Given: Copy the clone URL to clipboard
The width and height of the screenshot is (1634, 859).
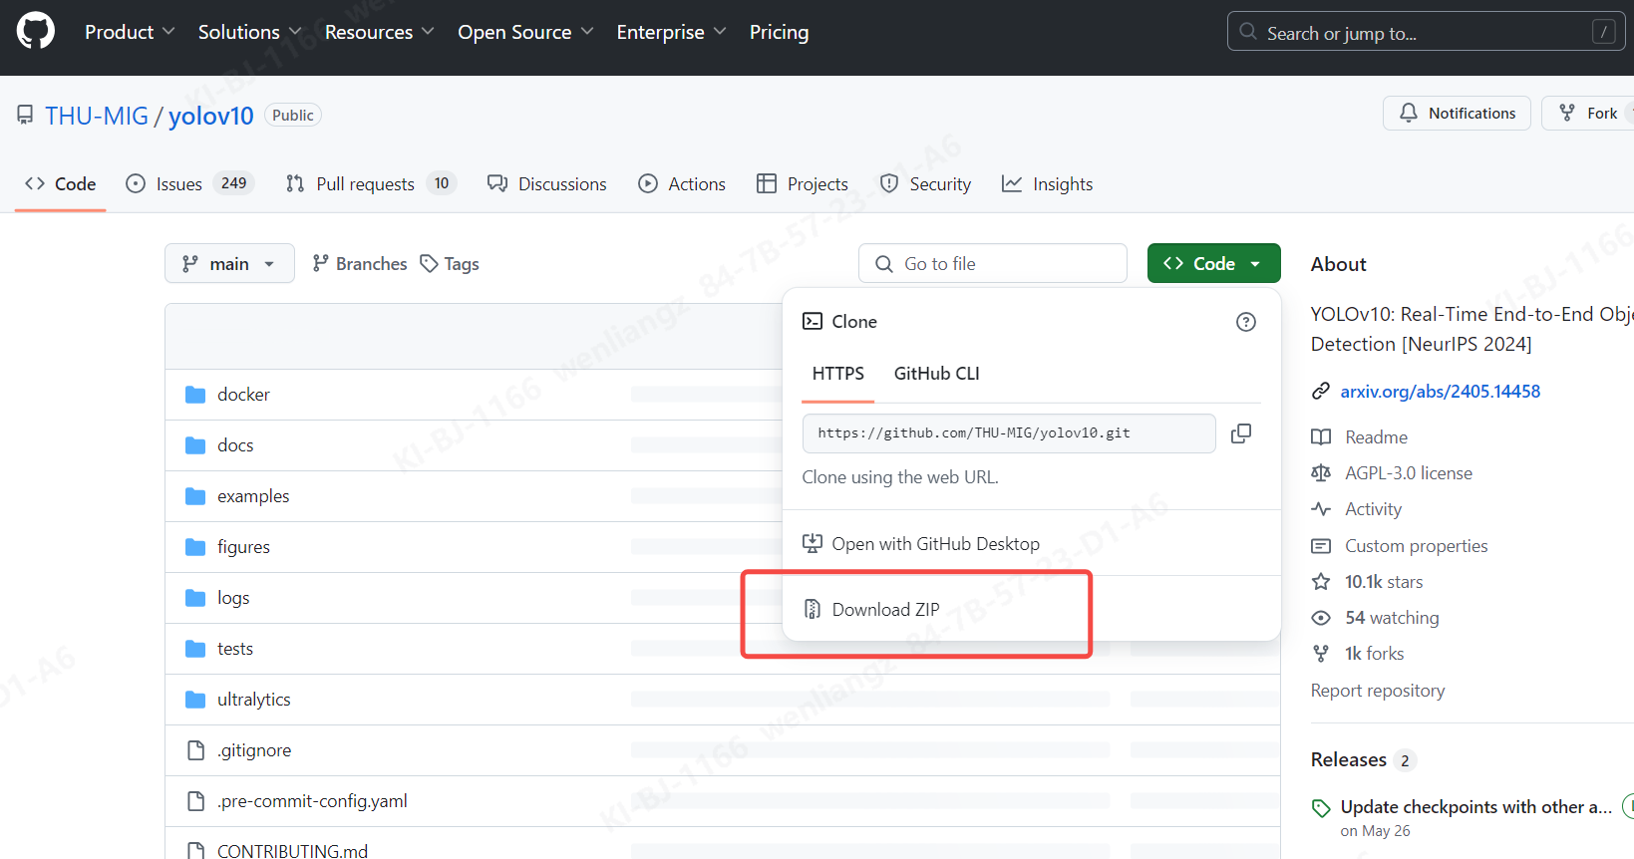Looking at the screenshot, I should (1240, 433).
